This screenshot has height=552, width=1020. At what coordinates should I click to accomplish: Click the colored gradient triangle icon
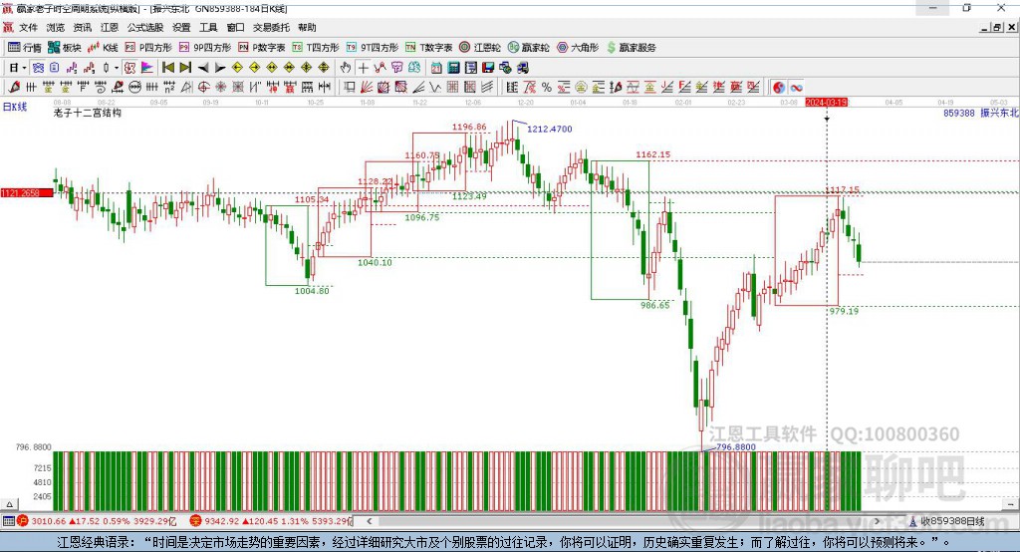pyautogui.click(x=147, y=68)
